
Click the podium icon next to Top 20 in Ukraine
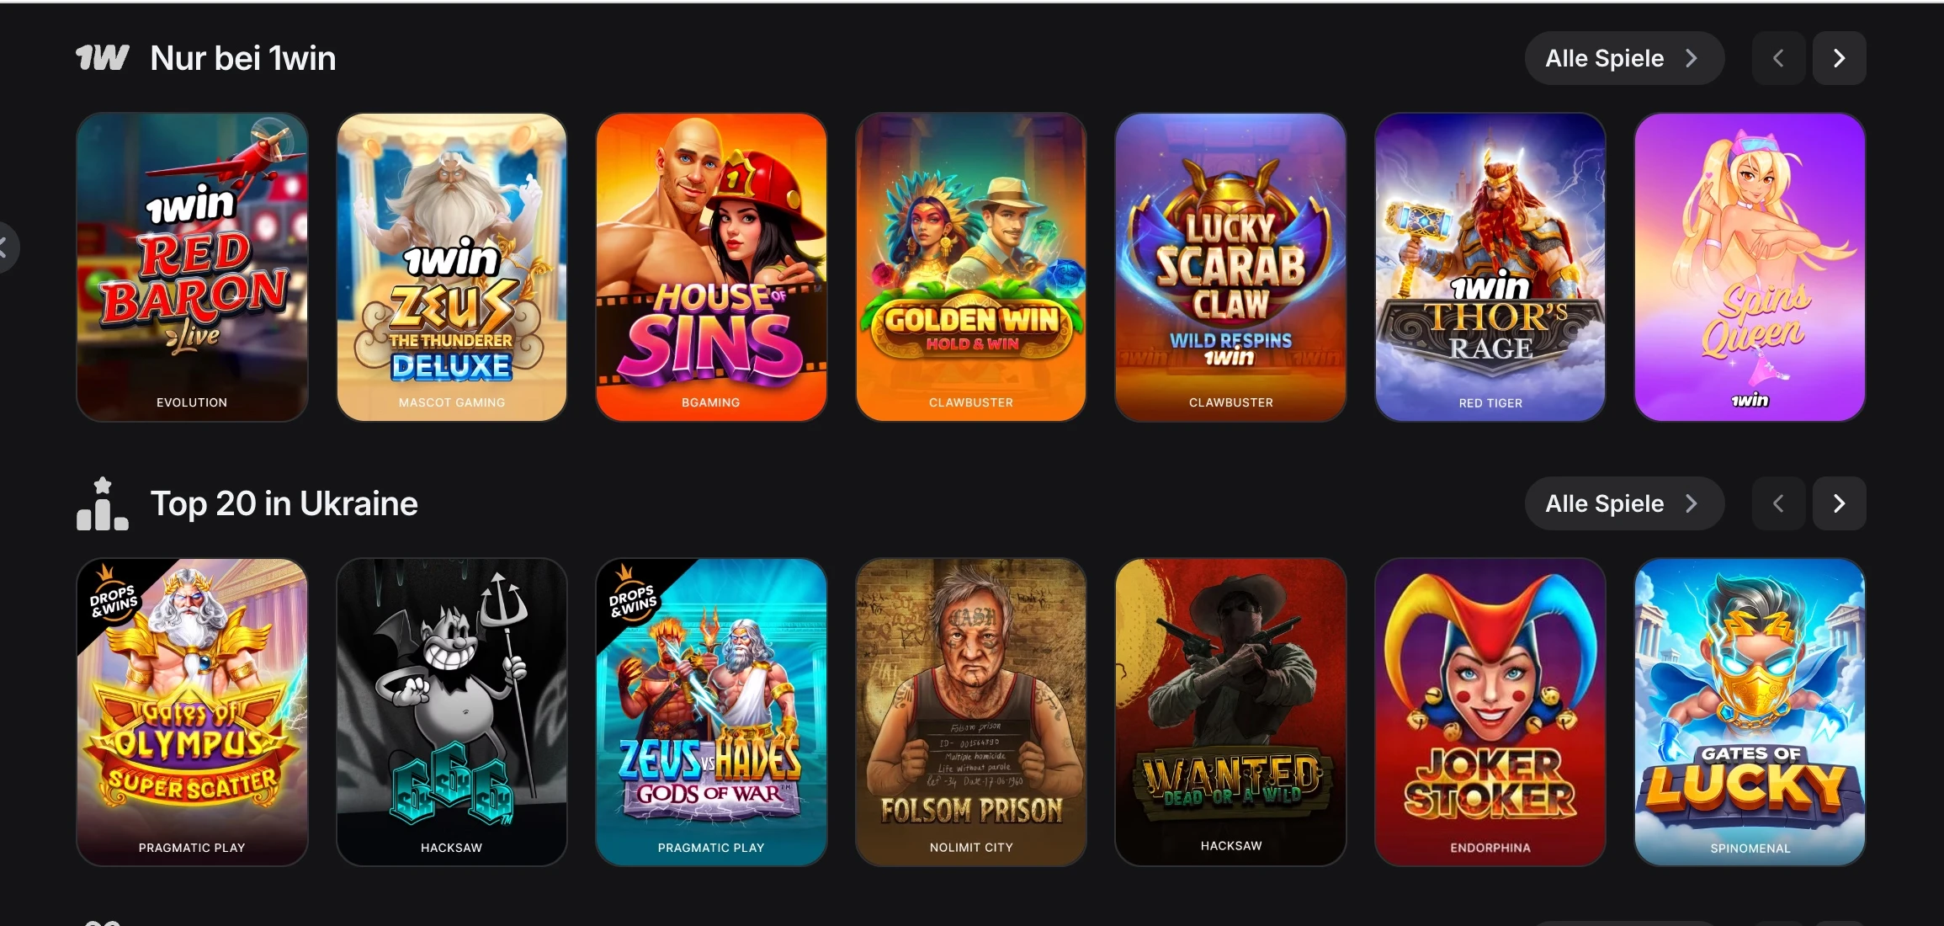[102, 503]
